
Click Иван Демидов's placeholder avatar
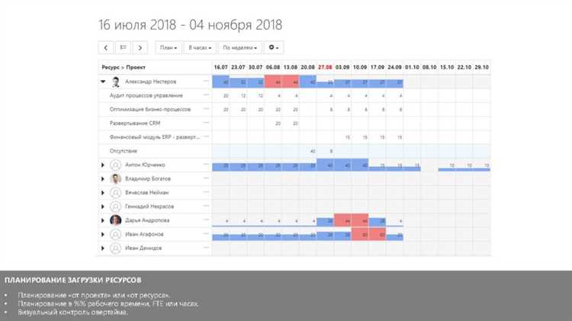[116, 248]
